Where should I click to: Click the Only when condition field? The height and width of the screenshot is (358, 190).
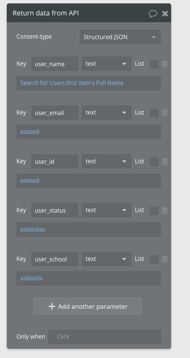coord(105,337)
